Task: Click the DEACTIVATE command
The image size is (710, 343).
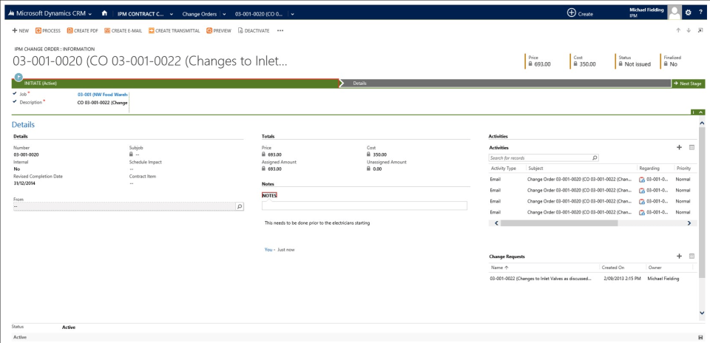Action: (x=254, y=31)
